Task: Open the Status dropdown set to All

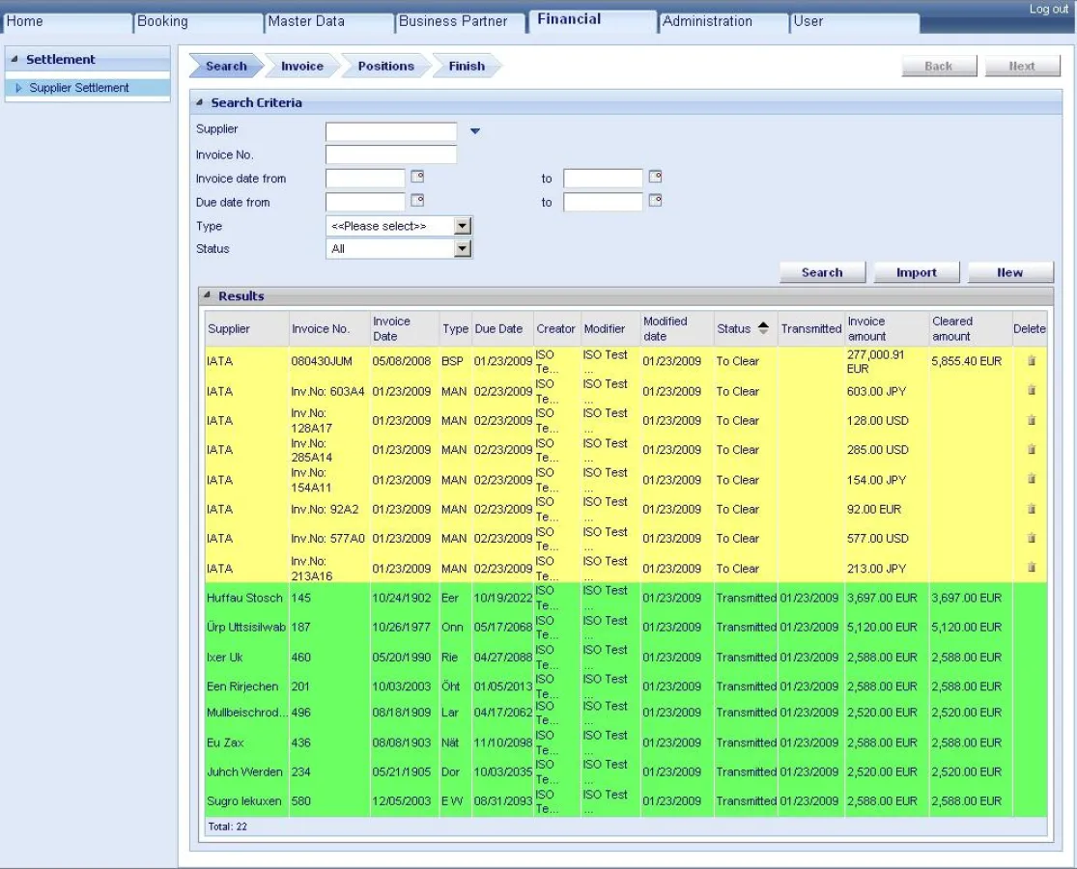Action: (x=463, y=248)
